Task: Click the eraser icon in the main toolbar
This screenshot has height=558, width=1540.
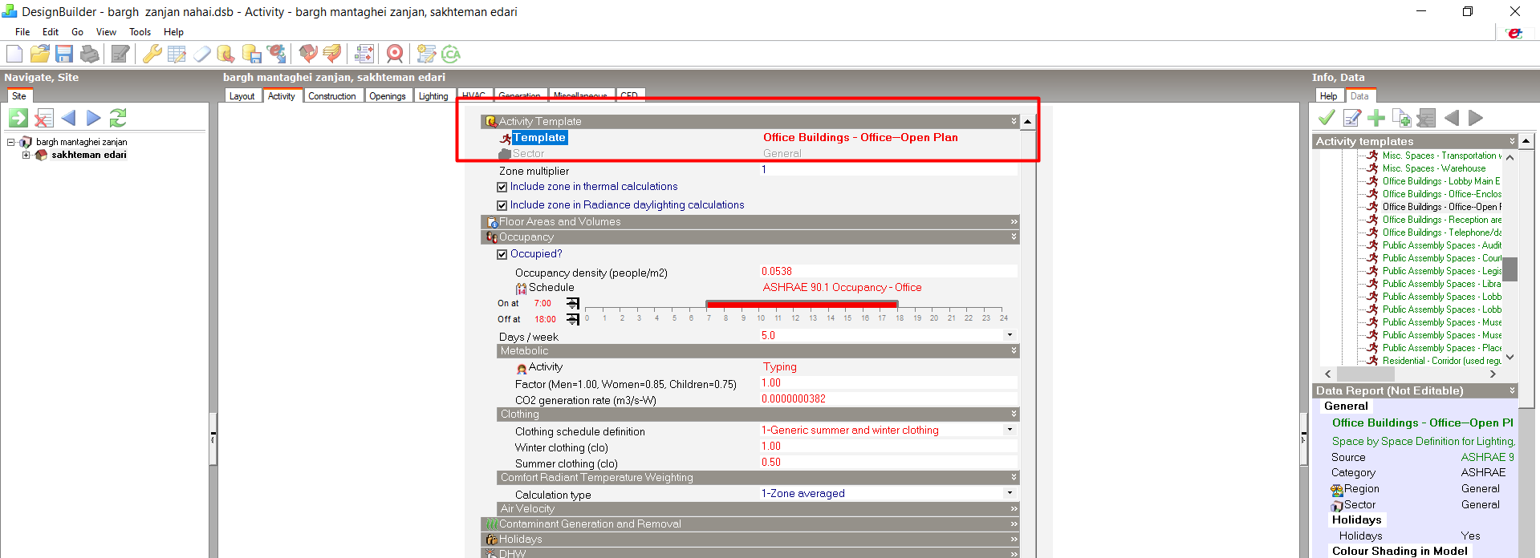Action: click(x=202, y=54)
